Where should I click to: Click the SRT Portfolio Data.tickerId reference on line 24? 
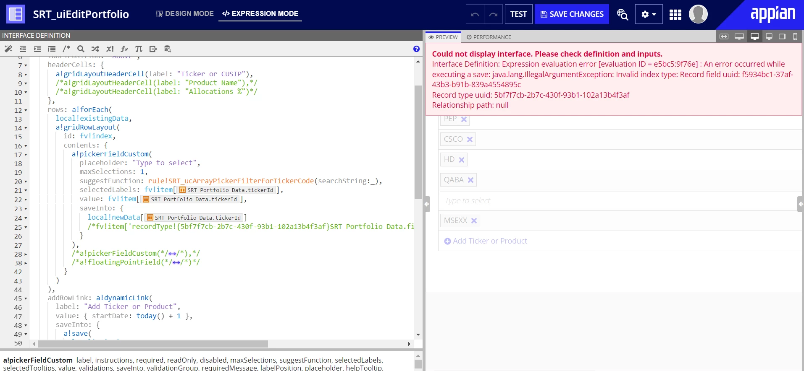coord(194,218)
